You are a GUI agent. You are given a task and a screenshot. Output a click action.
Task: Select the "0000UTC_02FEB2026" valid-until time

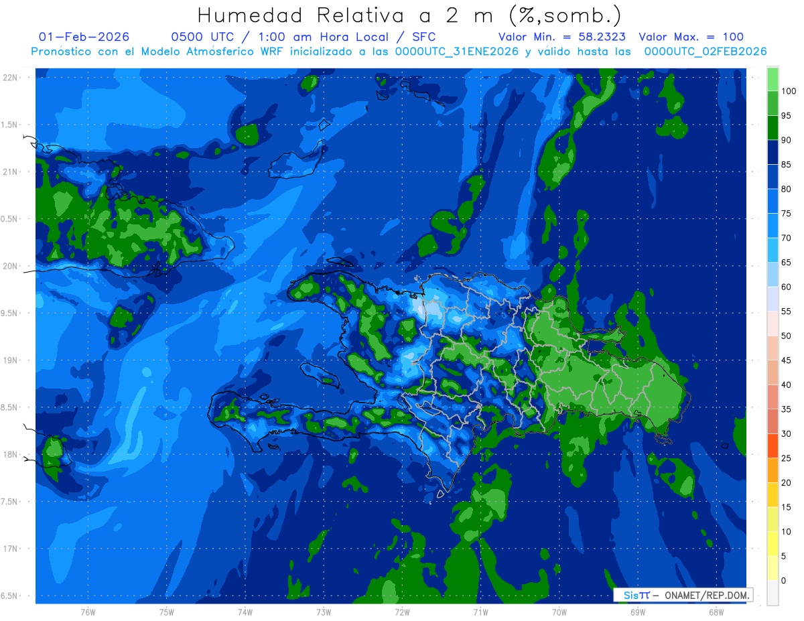point(706,52)
